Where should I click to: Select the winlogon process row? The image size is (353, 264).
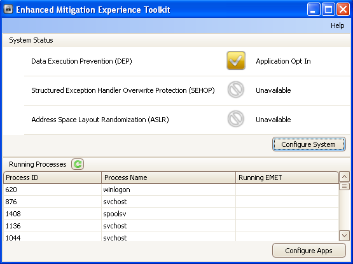[171, 190]
